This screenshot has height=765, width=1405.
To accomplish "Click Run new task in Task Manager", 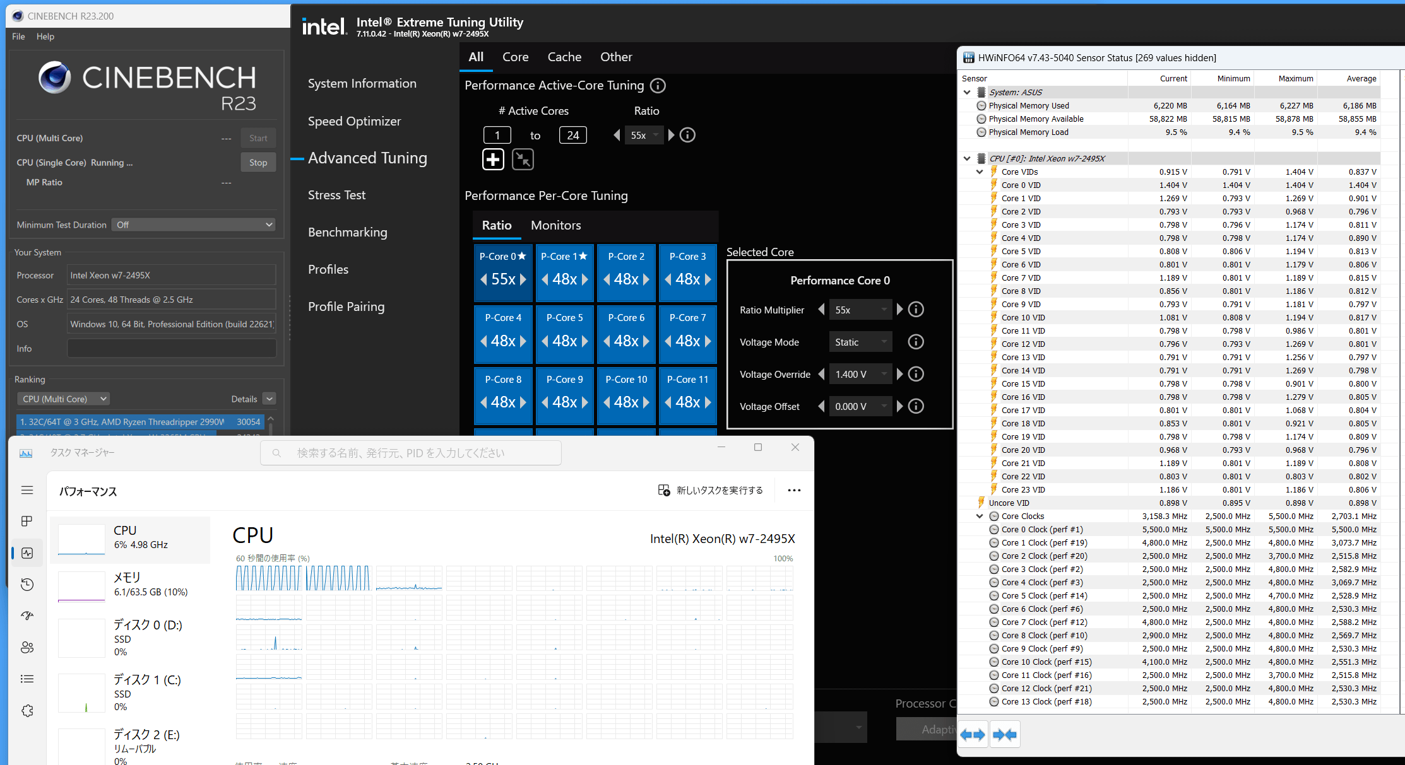I will [711, 490].
